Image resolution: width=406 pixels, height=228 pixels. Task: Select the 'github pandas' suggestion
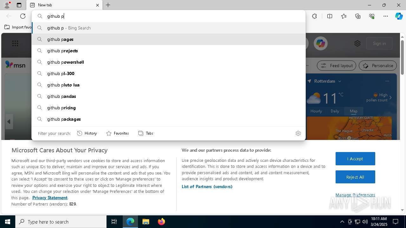tap(168, 96)
